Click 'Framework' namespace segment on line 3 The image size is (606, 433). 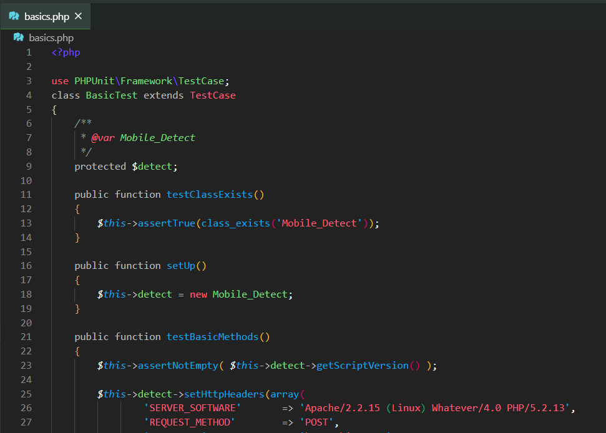(x=146, y=80)
